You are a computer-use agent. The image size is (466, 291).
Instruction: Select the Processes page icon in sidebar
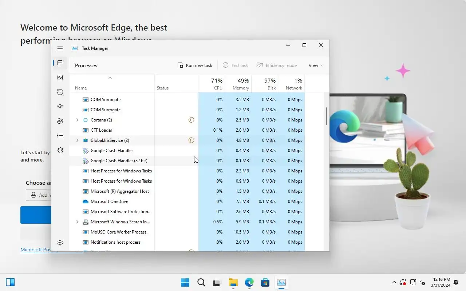pos(60,63)
